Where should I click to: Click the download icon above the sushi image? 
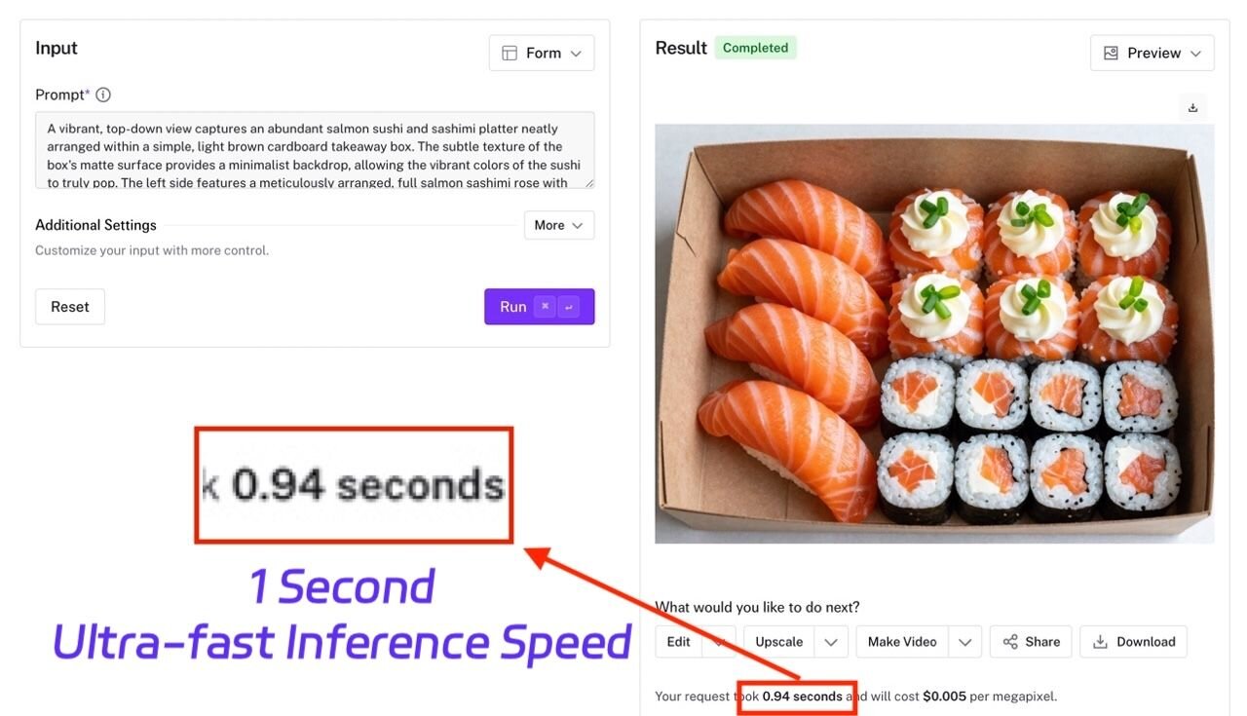point(1192,108)
